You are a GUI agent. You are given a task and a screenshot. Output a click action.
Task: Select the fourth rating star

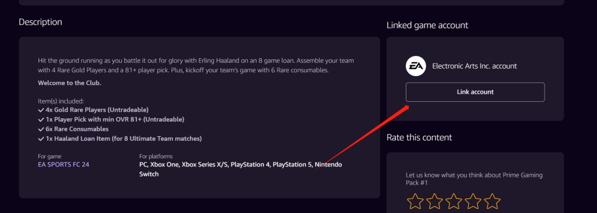[473, 201]
